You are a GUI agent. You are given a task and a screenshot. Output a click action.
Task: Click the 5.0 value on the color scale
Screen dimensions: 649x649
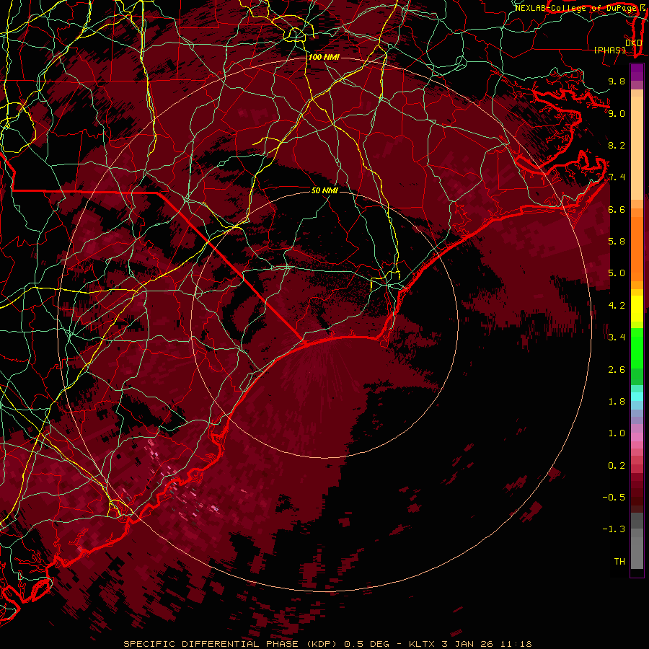click(617, 273)
